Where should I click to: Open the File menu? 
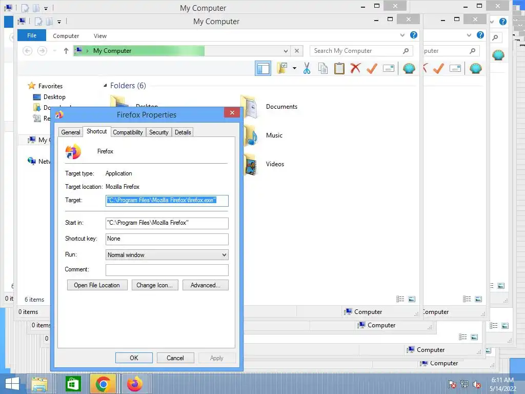[x=32, y=35]
